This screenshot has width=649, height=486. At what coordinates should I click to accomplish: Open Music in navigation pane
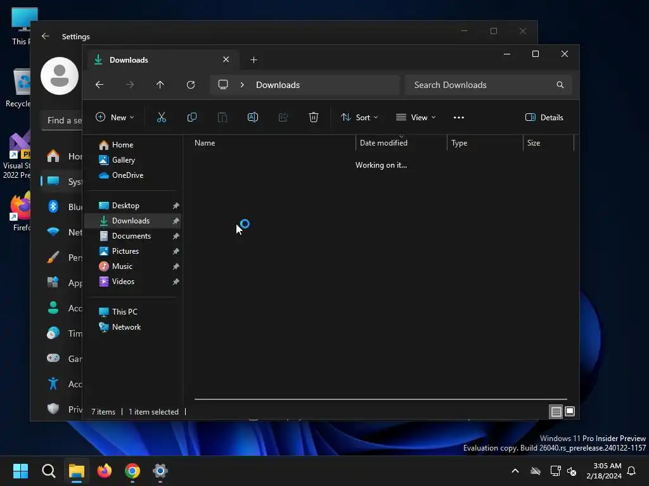pyautogui.click(x=122, y=266)
